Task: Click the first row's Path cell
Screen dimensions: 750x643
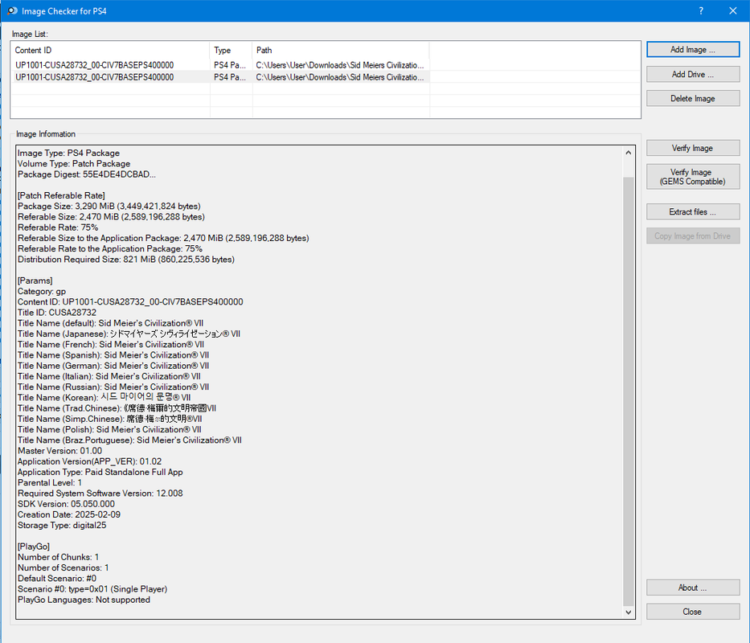Action: click(340, 65)
